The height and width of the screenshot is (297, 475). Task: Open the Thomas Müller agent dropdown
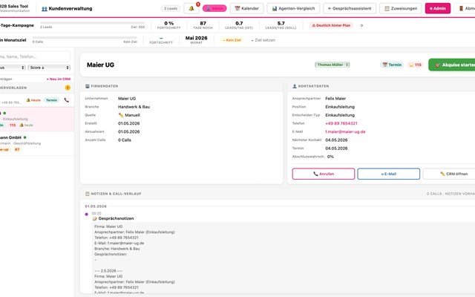click(332, 65)
